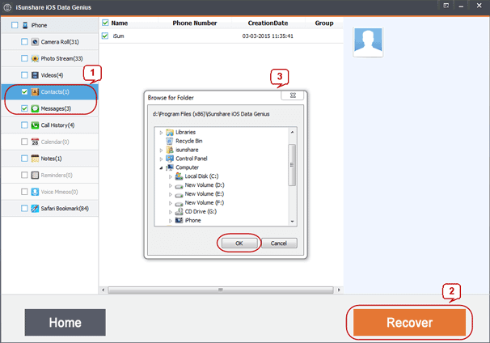The image size is (490, 343).
Task: Click the Voice Memos microphone icon
Action: point(35,192)
